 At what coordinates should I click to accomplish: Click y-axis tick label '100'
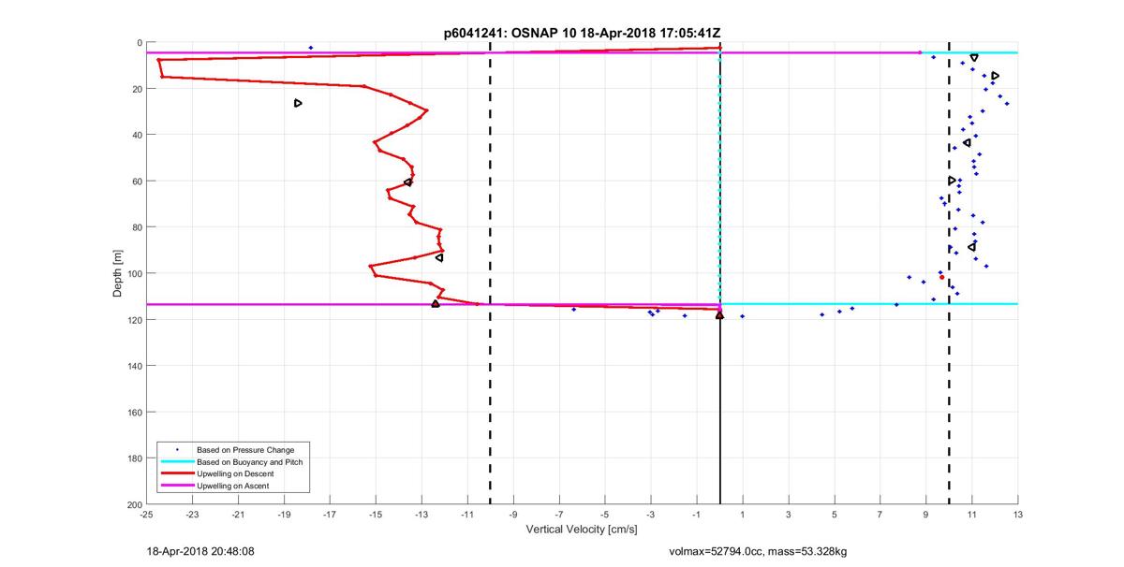click(x=133, y=273)
